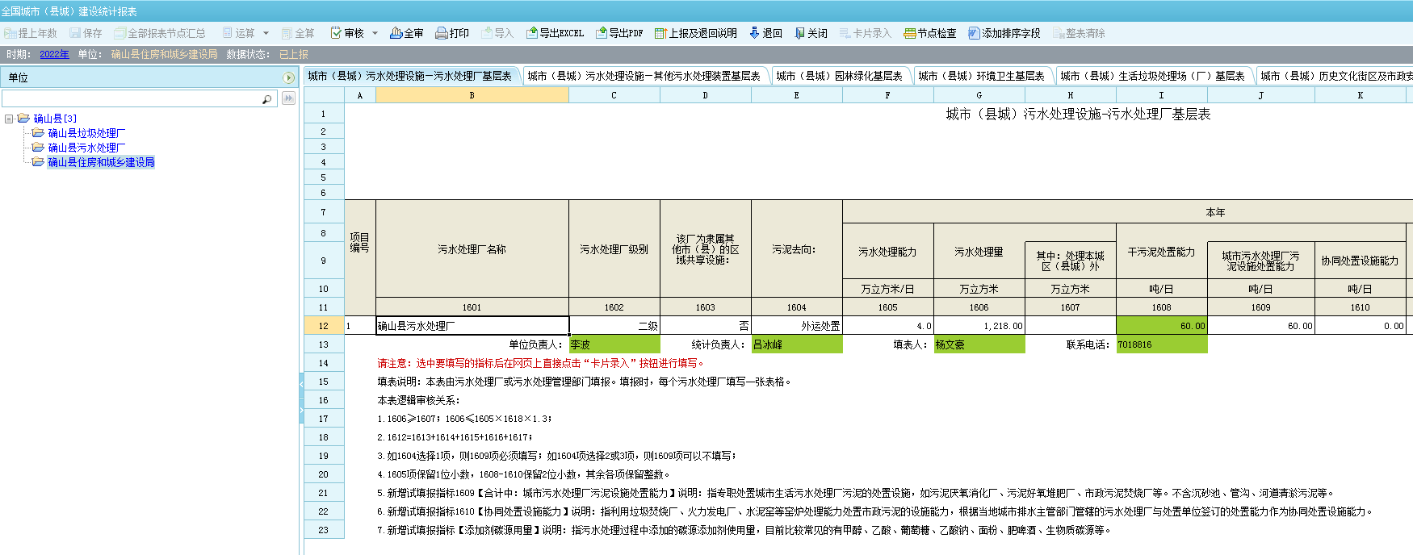Switch to the 园林绿化基层表 tab
This screenshot has height=555, width=1413.
pos(839,76)
